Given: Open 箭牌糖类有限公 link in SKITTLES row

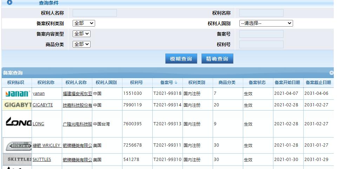Looking at the screenshot, I should click(78, 160).
